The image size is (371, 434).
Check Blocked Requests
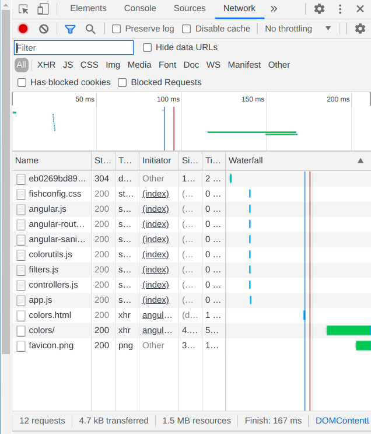coord(122,82)
